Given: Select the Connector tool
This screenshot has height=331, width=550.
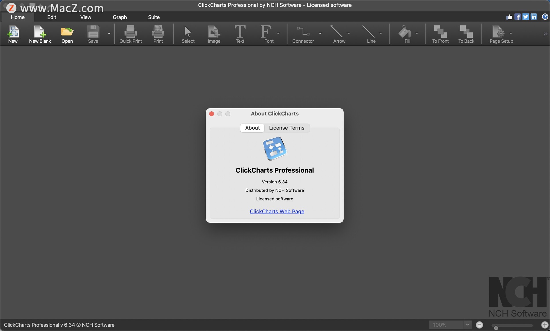Looking at the screenshot, I should point(303,34).
